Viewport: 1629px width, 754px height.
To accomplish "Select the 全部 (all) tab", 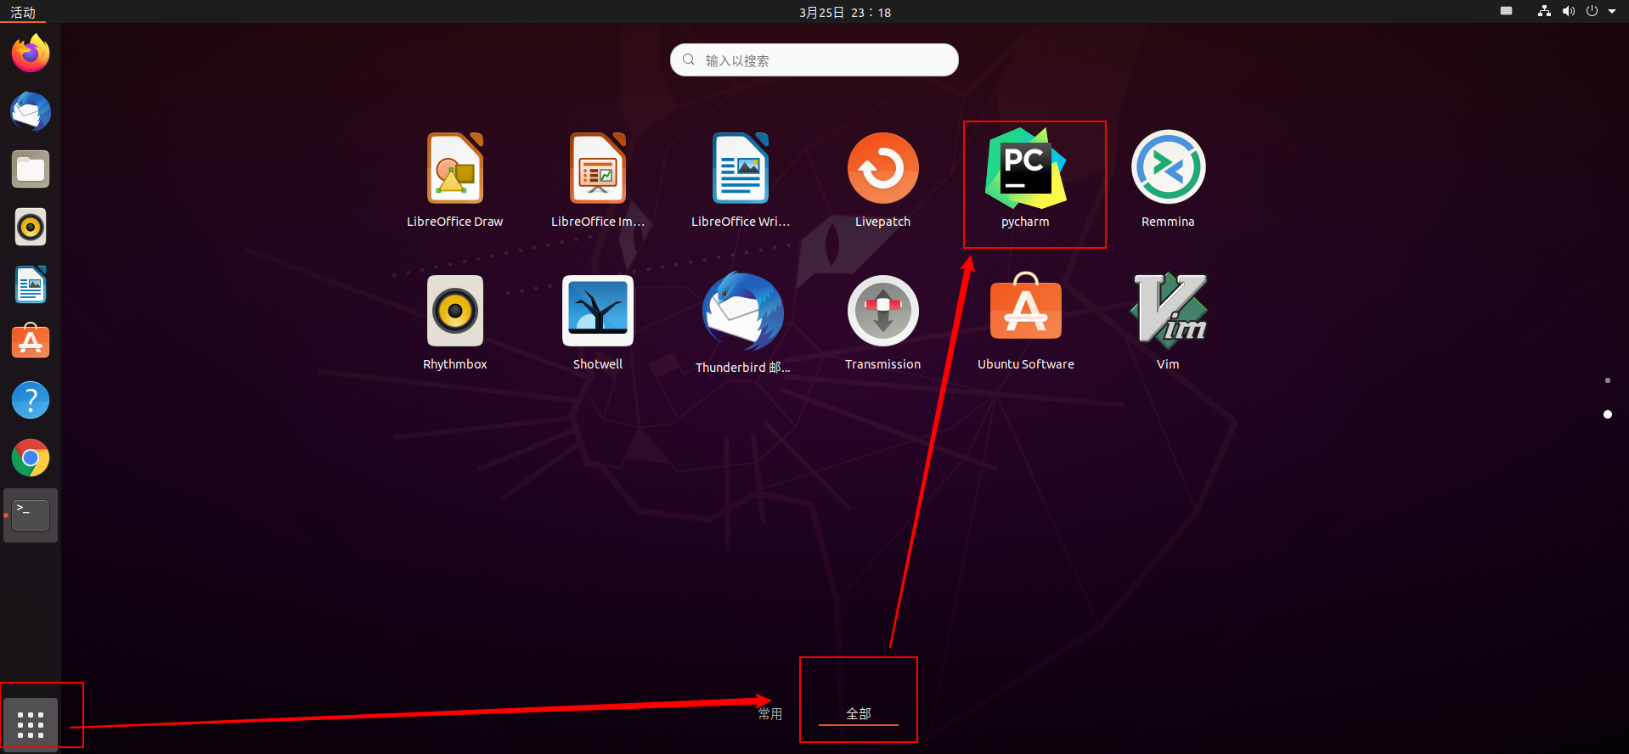I will (859, 713).
